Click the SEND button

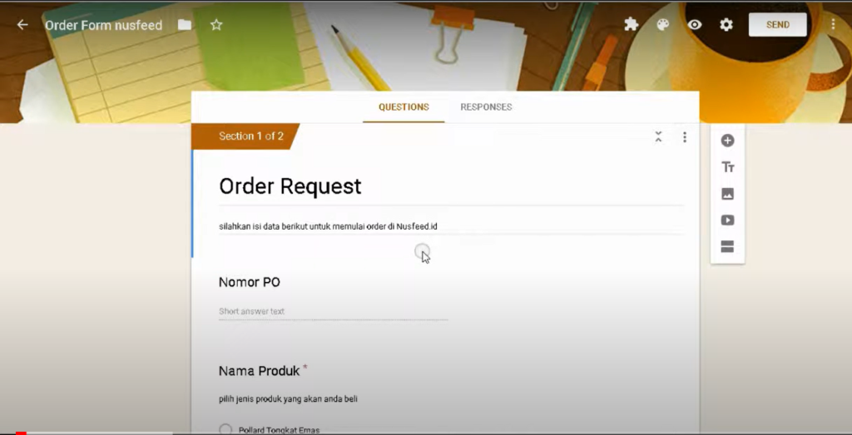[x=778, y=25]
